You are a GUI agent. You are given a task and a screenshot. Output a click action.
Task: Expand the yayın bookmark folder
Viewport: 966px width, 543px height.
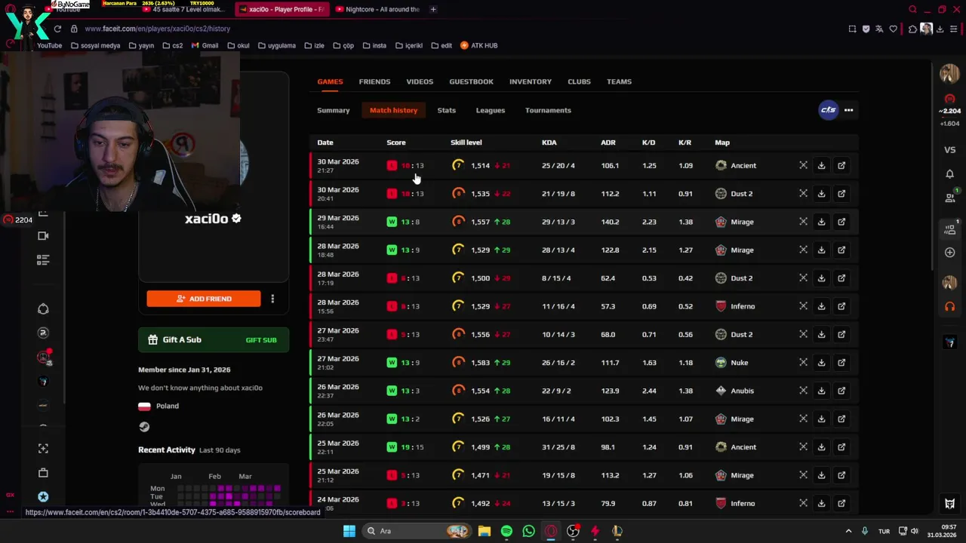pyautogui.click(x=141, y=45)
